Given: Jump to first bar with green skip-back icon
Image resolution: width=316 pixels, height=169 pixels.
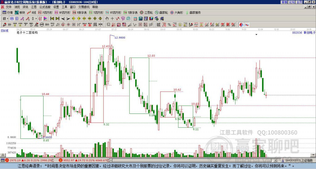Looking at the screenshot, I should (52, 19).
